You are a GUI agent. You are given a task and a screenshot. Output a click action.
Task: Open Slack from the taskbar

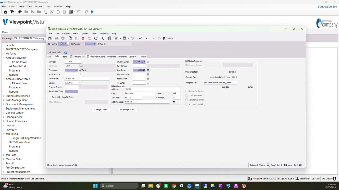point(158,186)
